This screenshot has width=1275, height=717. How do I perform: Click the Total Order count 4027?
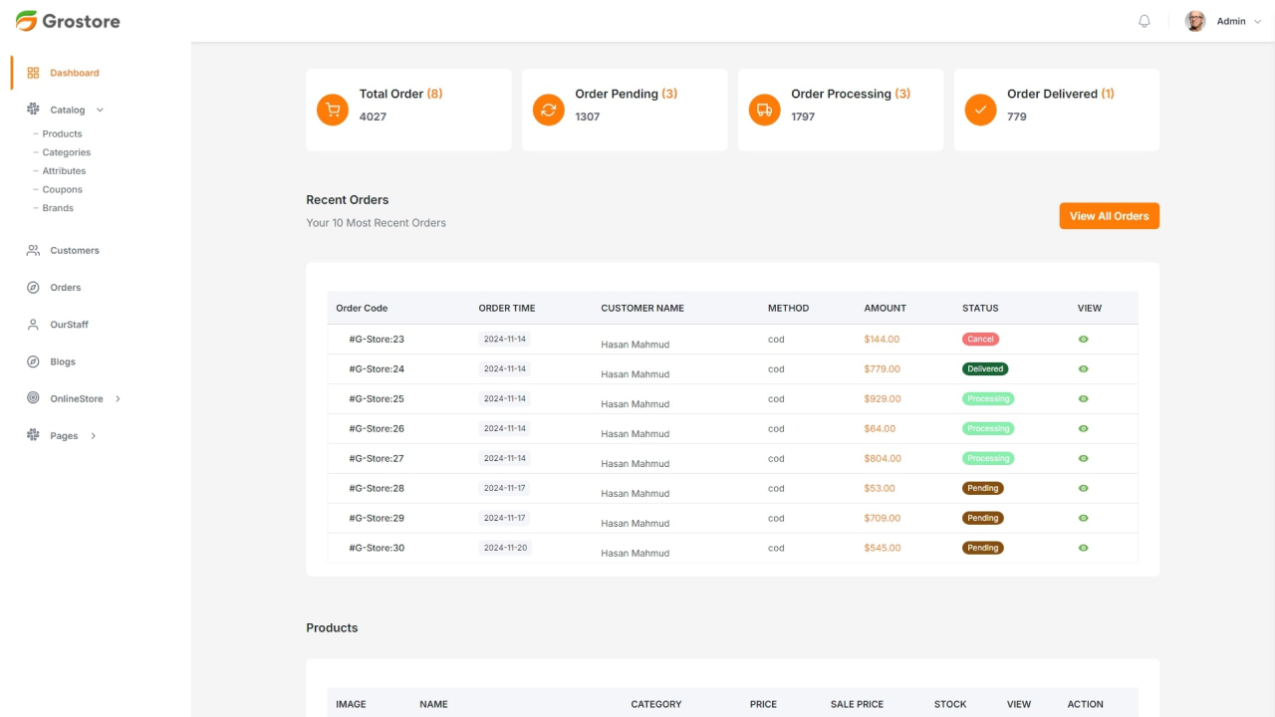point(373,117)
